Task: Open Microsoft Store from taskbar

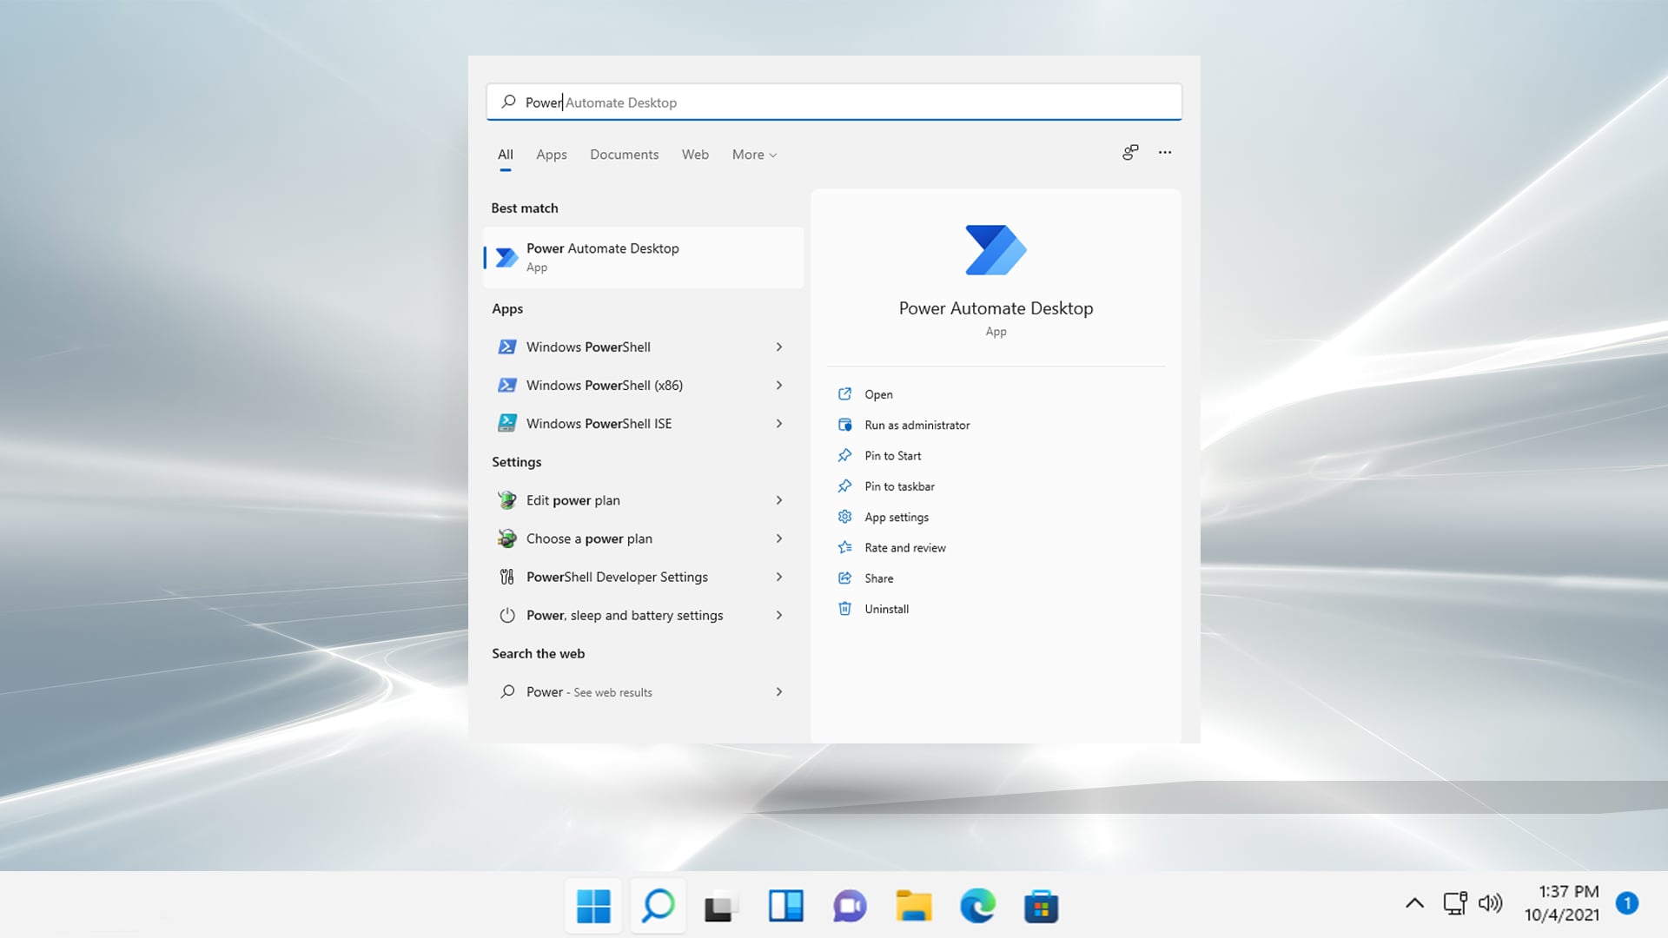Action: (x=1041, y=906)
